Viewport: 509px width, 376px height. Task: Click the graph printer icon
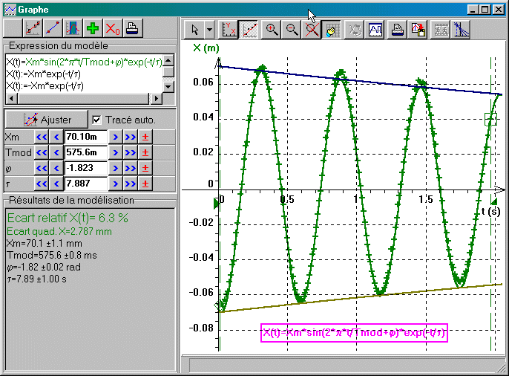(x=398, y=30)
